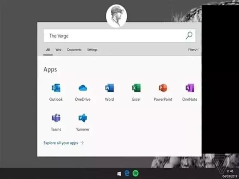
Task: Switch to the Settings search tab
Action: (92, 50)
